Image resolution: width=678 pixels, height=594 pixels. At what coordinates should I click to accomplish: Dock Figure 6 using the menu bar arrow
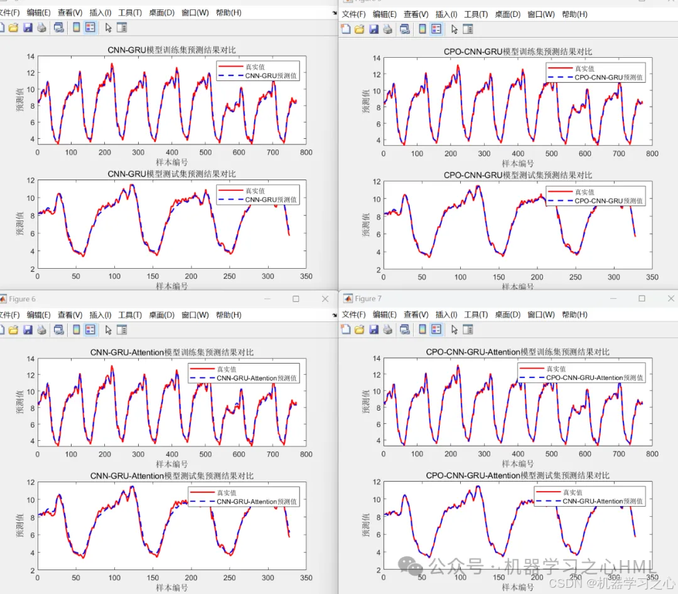tap(334, 315)
